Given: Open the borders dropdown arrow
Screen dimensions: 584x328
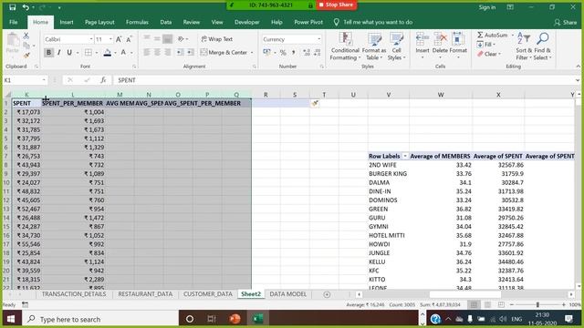Looking at the screenshot, I should (x=97, y=53).
